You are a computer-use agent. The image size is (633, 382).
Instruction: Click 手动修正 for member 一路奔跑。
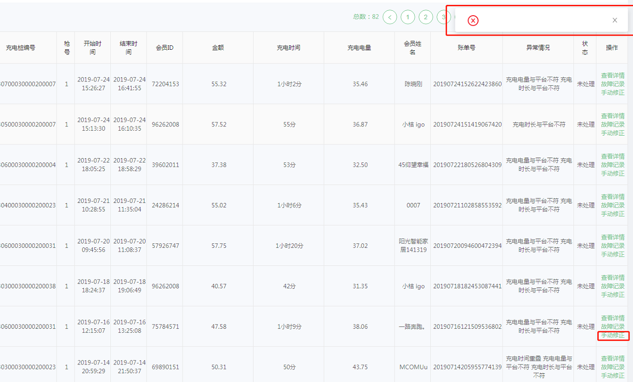[x=612, y=336]
